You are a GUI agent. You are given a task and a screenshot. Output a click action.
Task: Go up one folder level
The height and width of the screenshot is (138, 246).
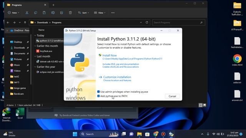point(25,23)
